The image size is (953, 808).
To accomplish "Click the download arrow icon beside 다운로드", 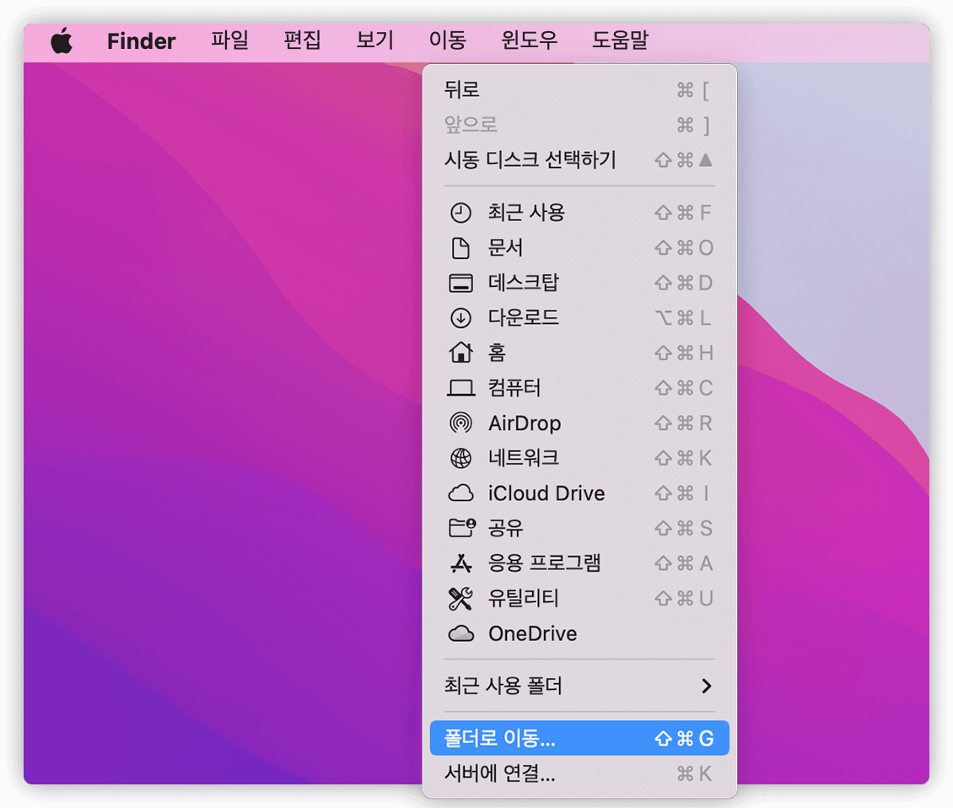I will pos(460,318).
